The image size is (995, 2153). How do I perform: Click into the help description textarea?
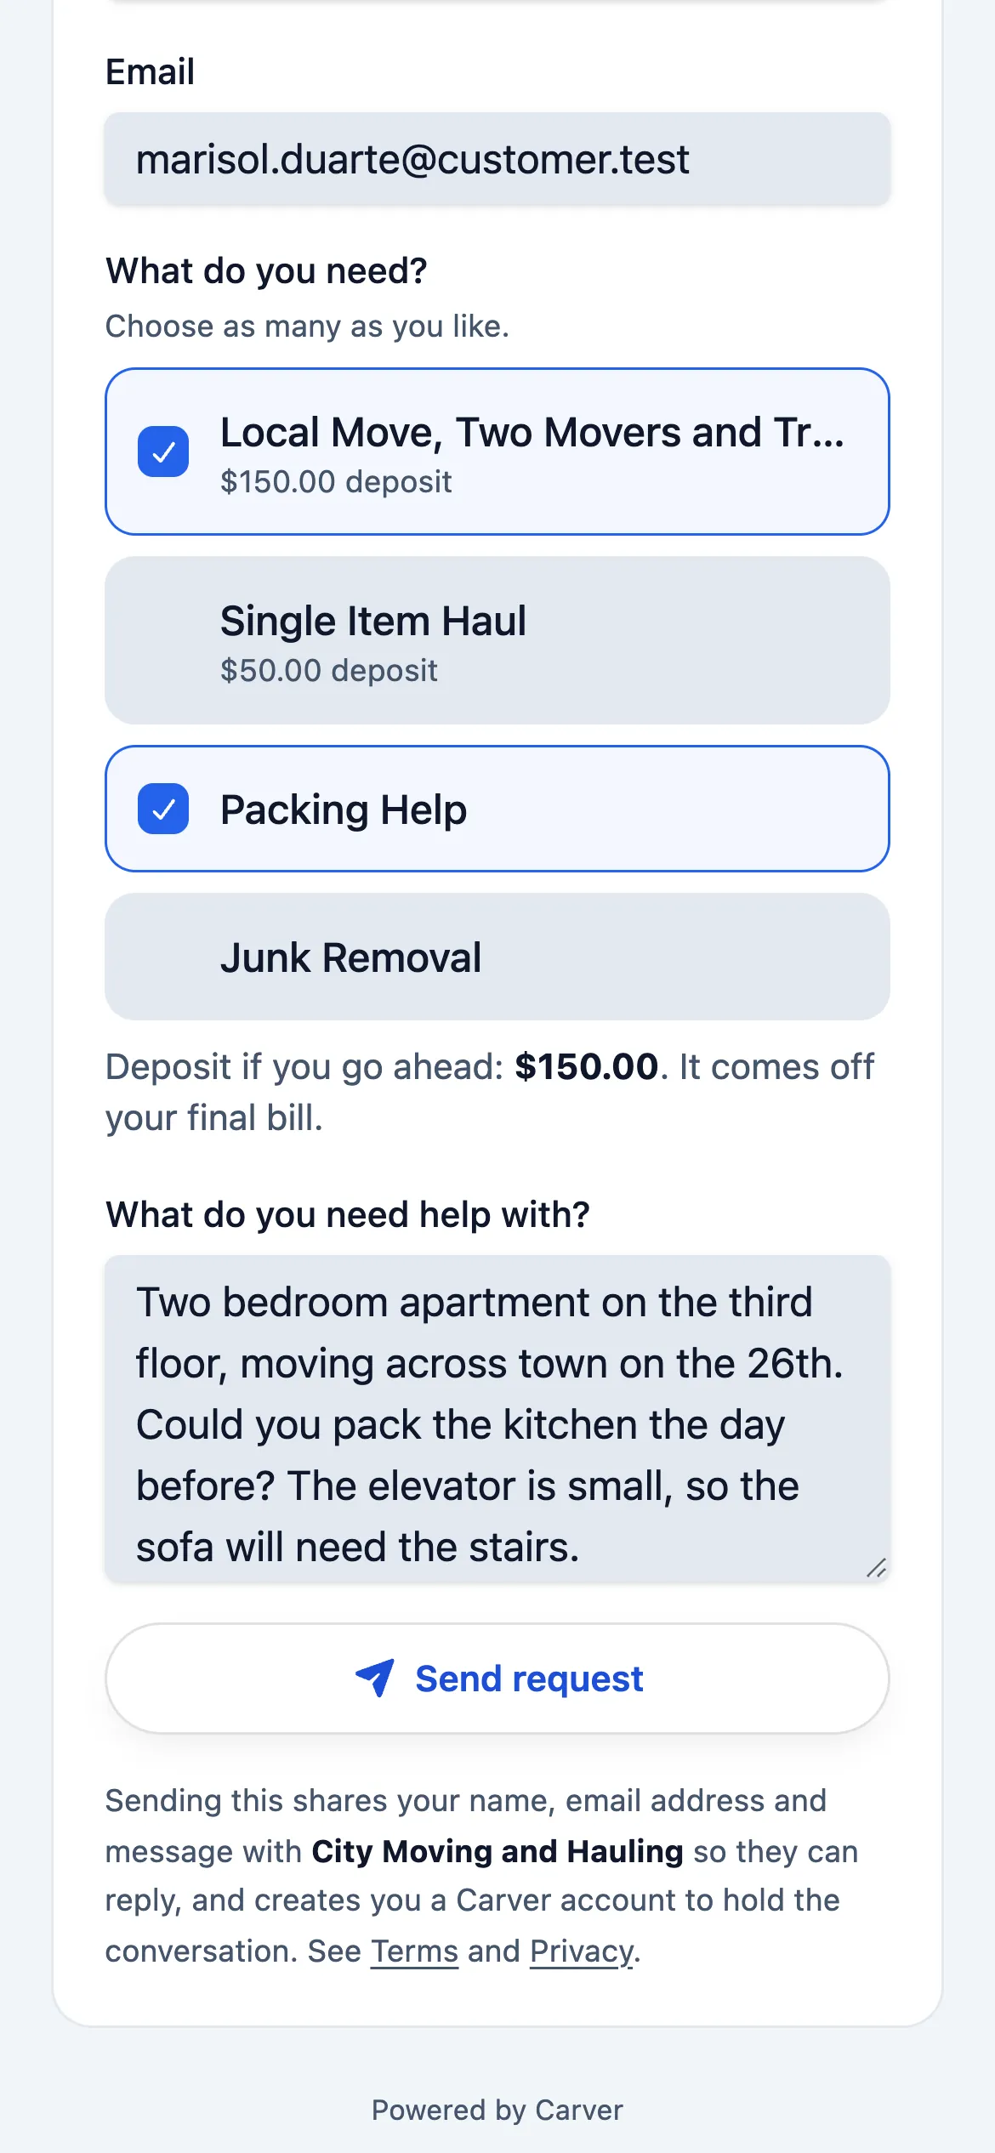(497, 1419)
